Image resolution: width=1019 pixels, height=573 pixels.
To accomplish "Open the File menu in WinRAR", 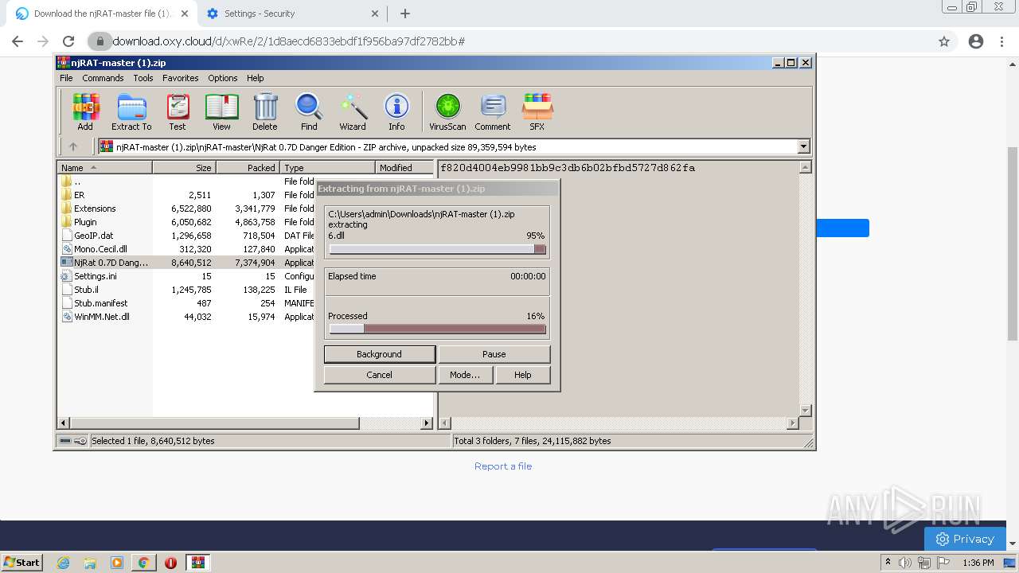I will click(66, 78).
